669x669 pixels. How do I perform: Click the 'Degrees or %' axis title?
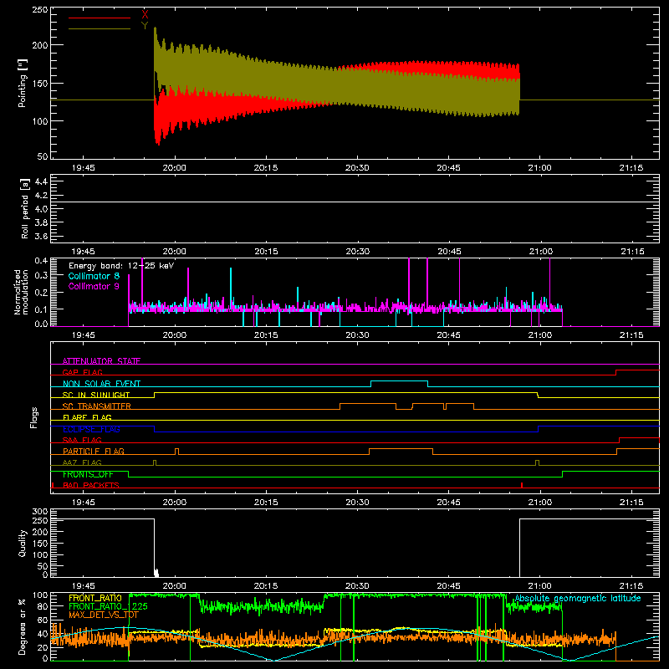point(22,626)
